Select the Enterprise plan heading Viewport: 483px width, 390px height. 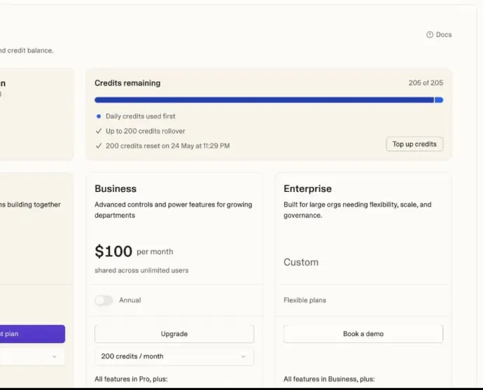pos(307,189)
